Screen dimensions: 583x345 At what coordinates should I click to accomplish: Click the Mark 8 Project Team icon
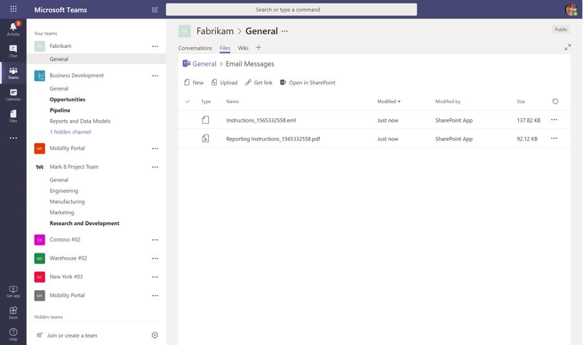40,167
